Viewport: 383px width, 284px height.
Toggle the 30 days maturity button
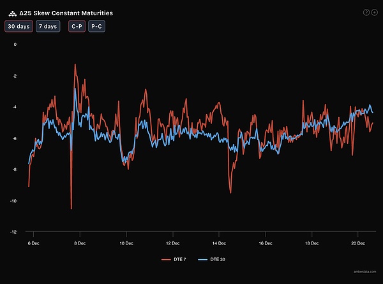coord(19,27)
